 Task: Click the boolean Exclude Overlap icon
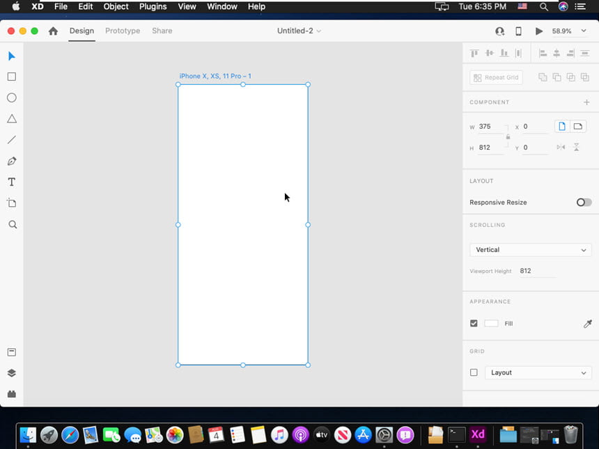click(x=585, y=77)
